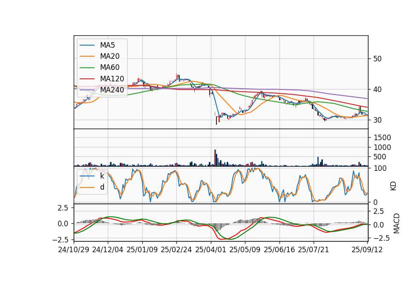Click the 25/07/21 date axis label
The image size is (409, 294).
(x=314, y=250)
